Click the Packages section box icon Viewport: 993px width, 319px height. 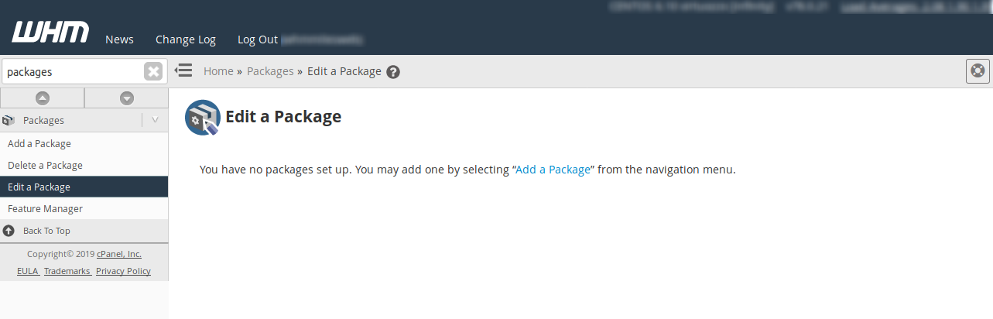[9, 121]
